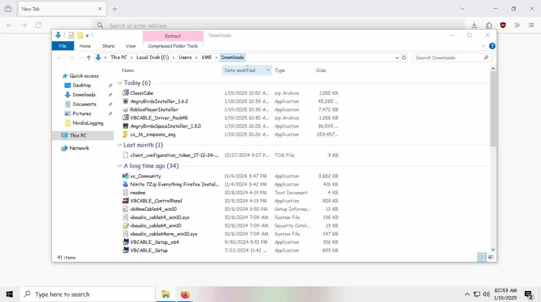Select NvidiaLogging folder in navigation pane

click(88, 123)
